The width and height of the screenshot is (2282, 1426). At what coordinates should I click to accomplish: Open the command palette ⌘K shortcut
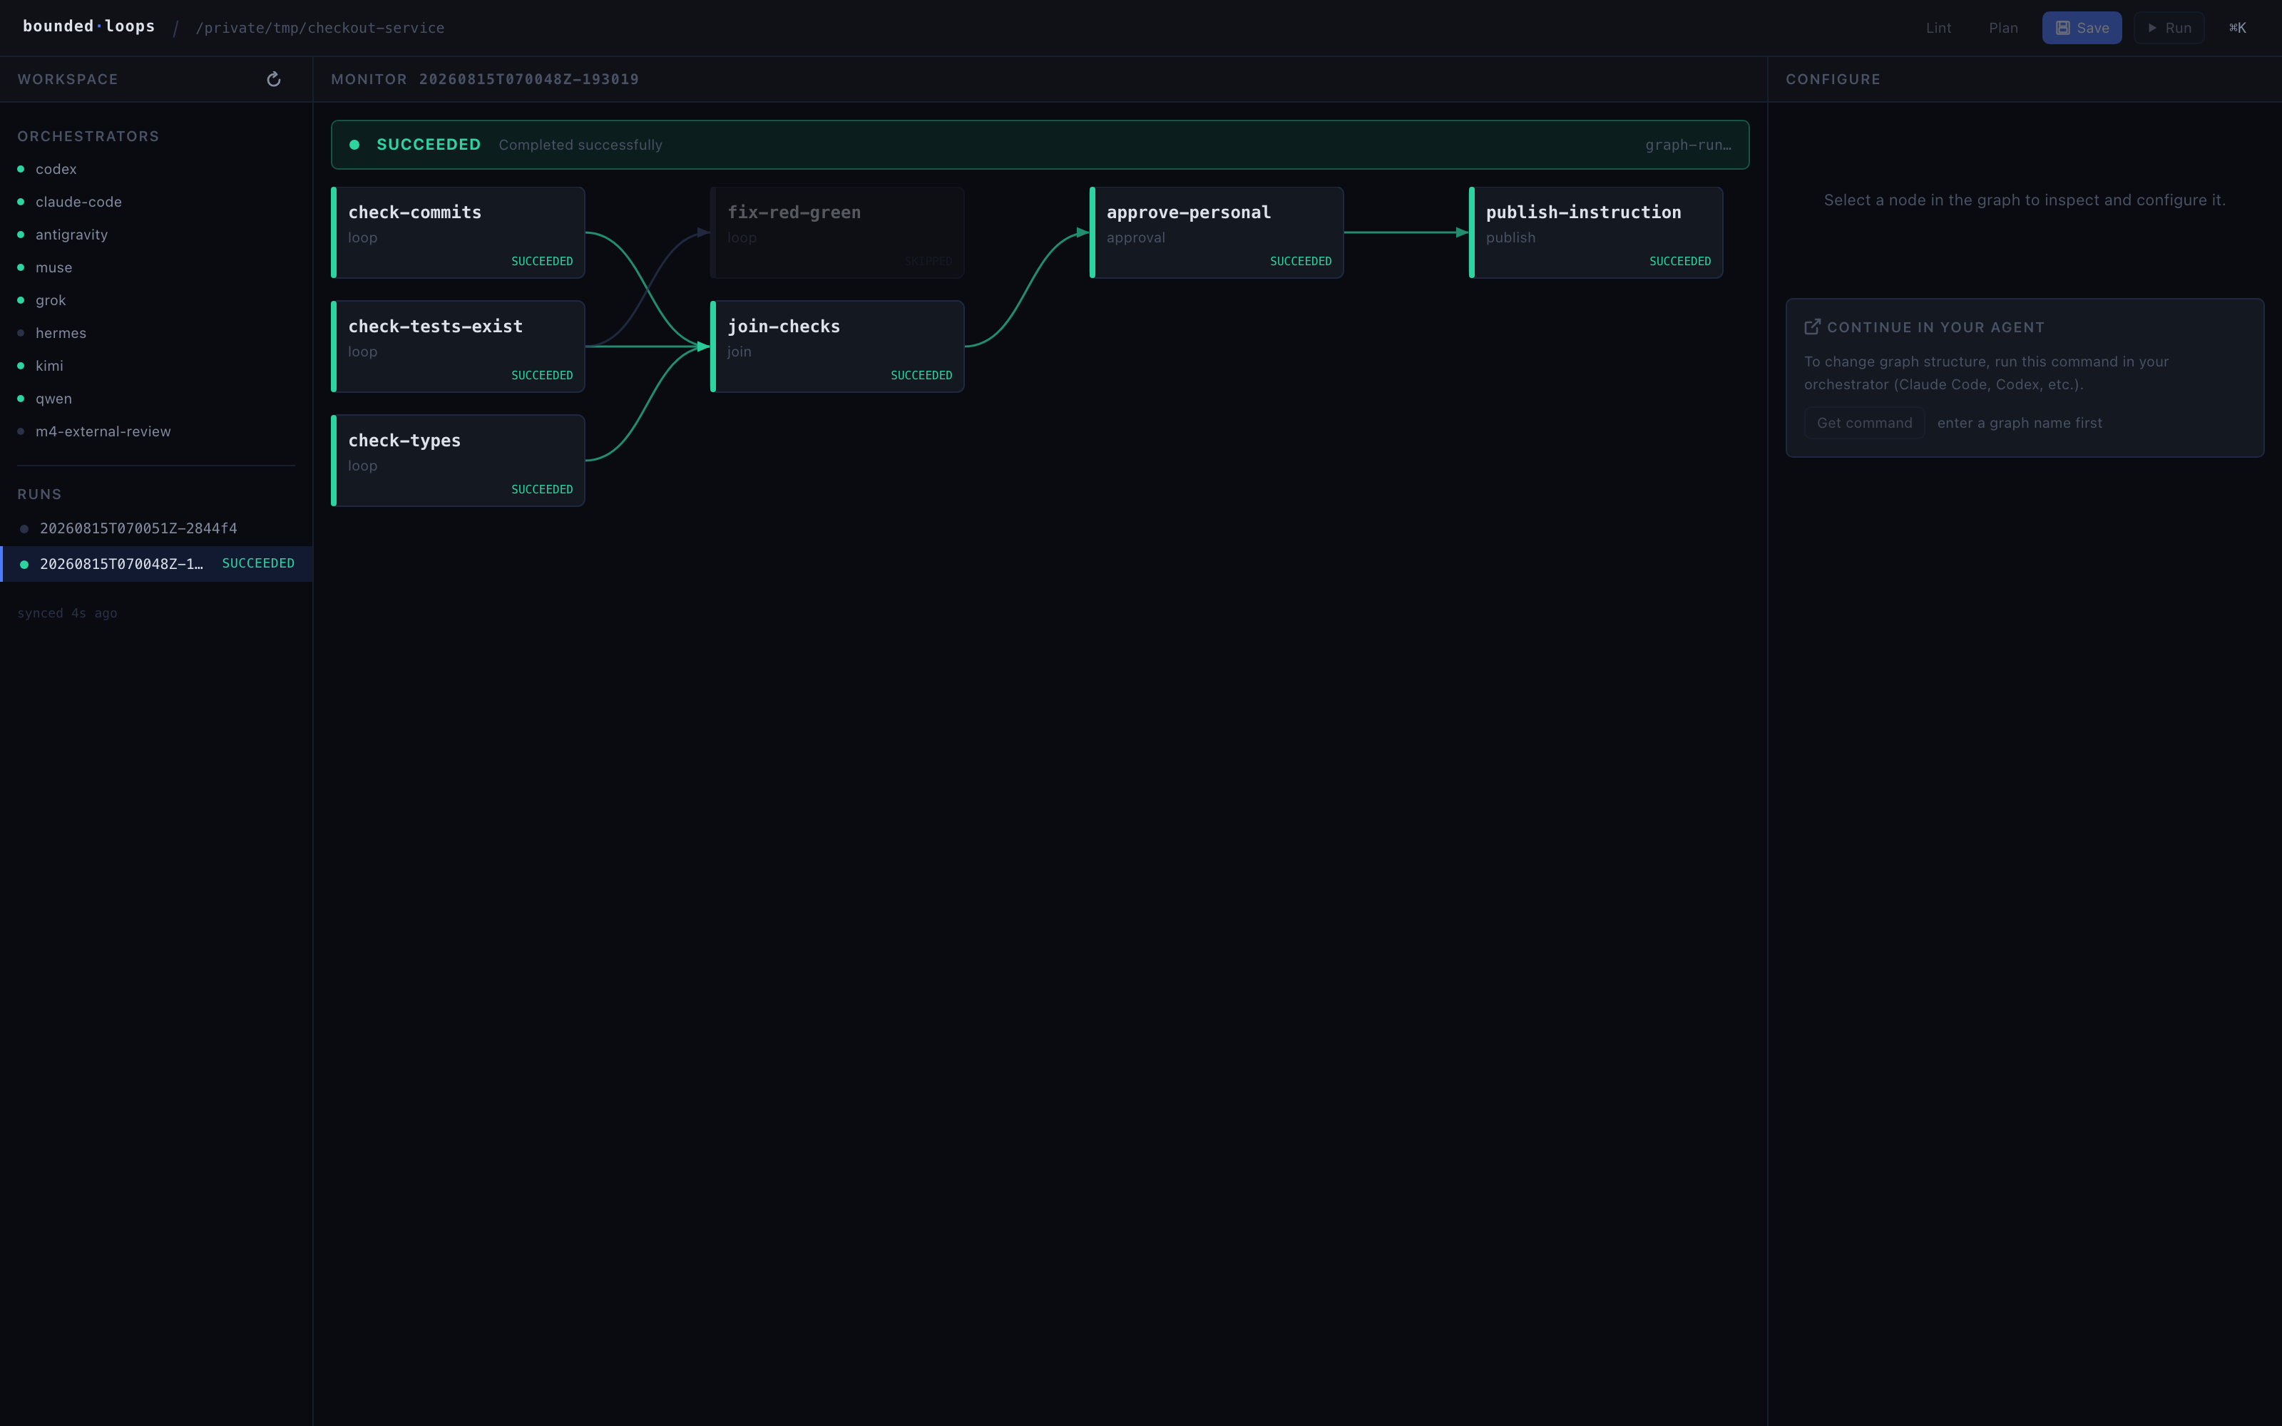point(2237,27)
